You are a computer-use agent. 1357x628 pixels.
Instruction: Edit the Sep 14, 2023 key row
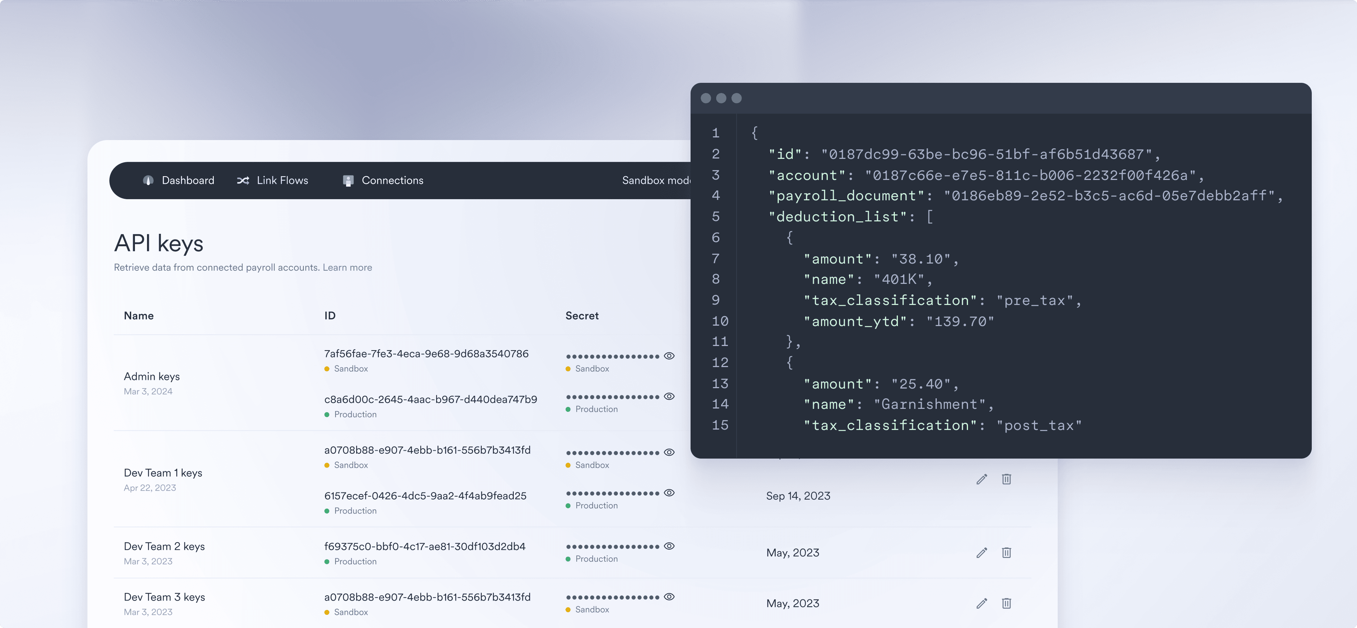982,479
